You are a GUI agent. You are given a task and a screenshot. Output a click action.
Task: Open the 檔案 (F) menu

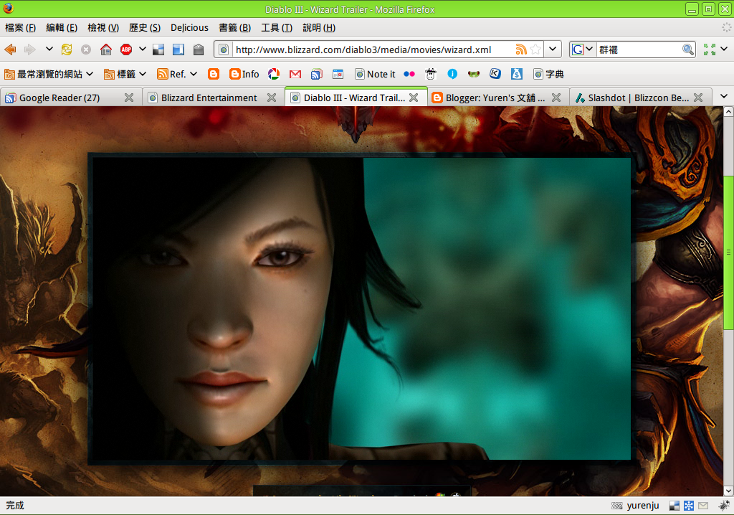pyautogui.click(x=20, y=28)
